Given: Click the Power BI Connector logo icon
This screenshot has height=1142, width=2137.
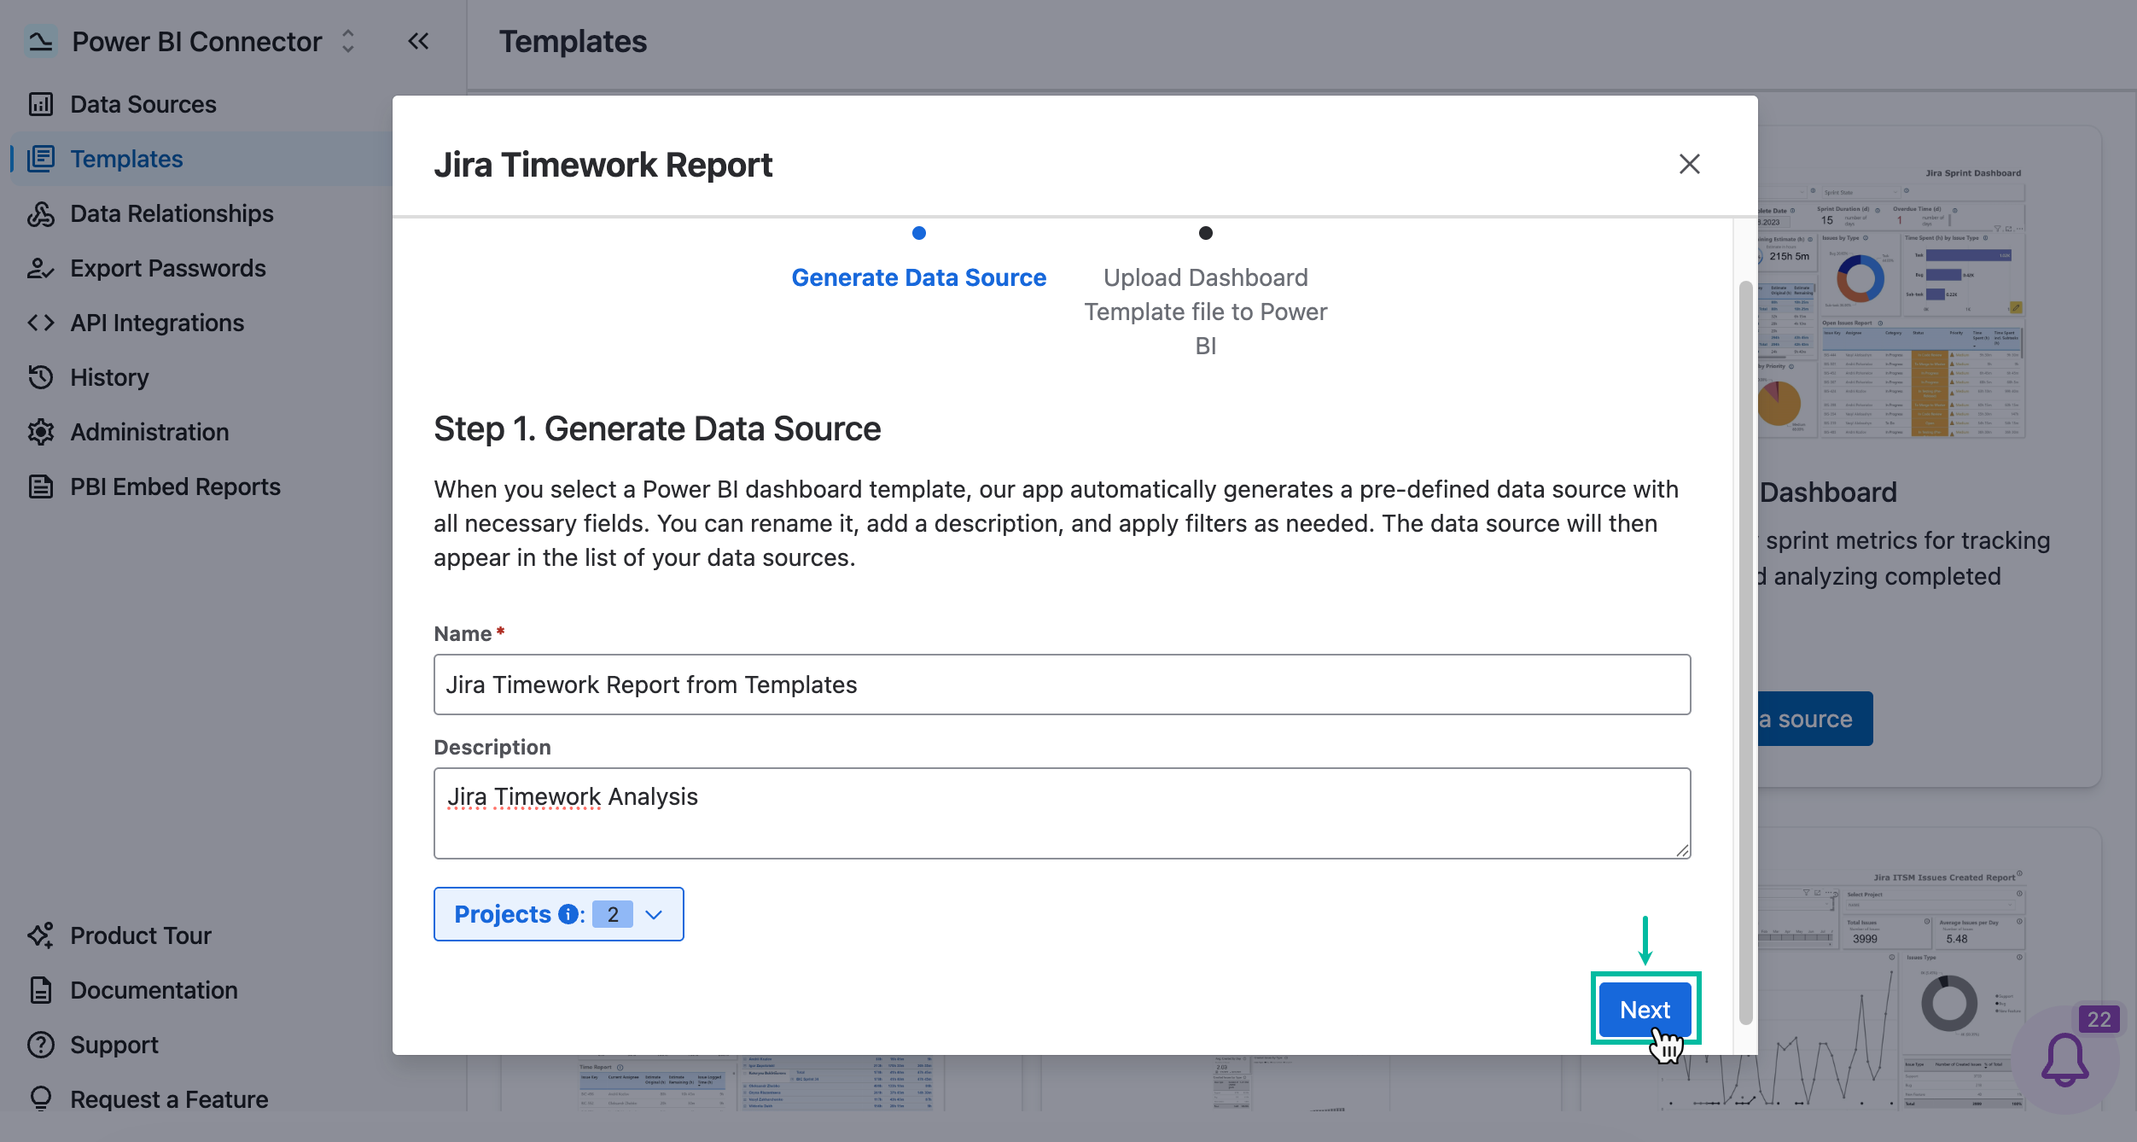Looking at the screenshot, I should click(x=40, y=41).
